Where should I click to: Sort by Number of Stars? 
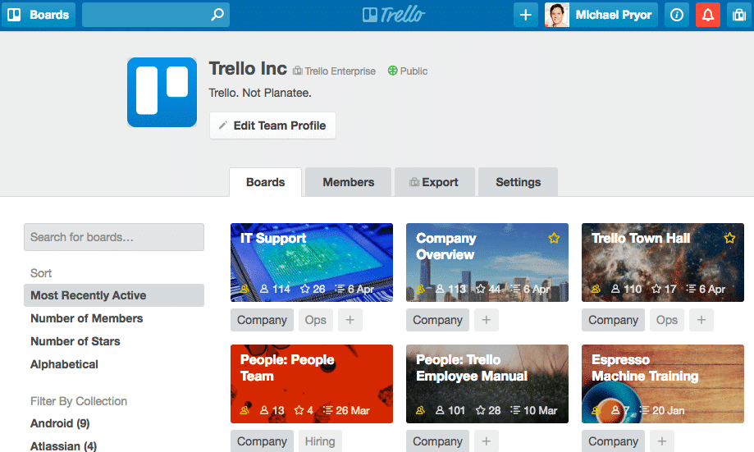pos(75,341)
